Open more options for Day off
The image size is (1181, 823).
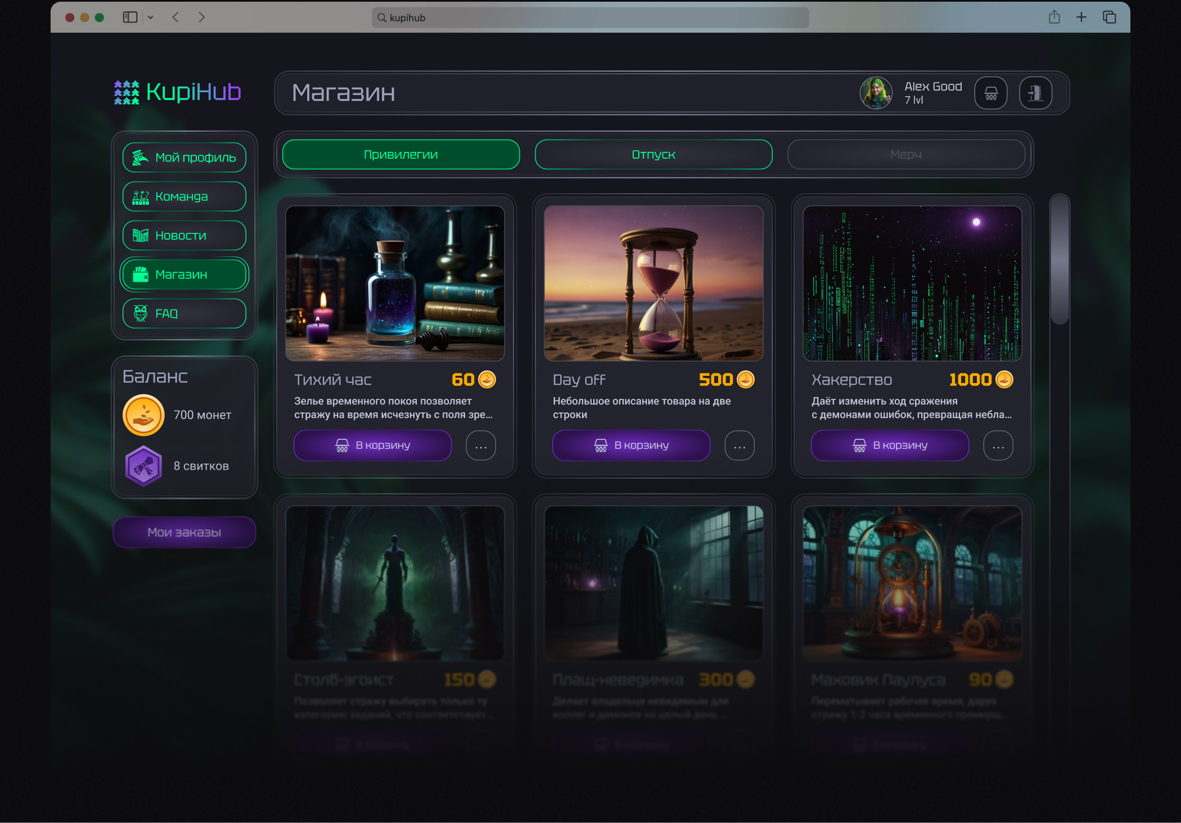[740, 446]
